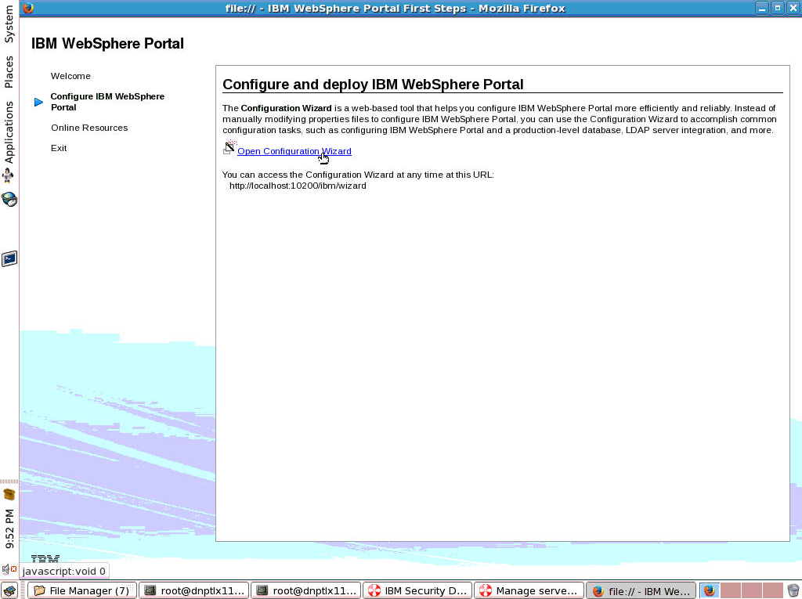This screenshot has width=802, height=599.
Task: Minimize the Firefox window
Action: pos(761,8)
